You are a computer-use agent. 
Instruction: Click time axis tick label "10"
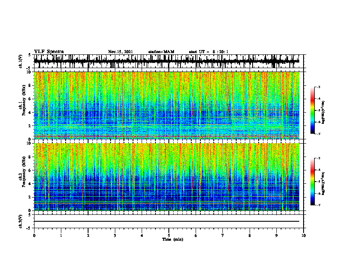304,236
